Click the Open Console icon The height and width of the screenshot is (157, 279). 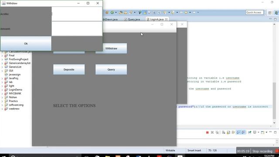coord(262,133)
